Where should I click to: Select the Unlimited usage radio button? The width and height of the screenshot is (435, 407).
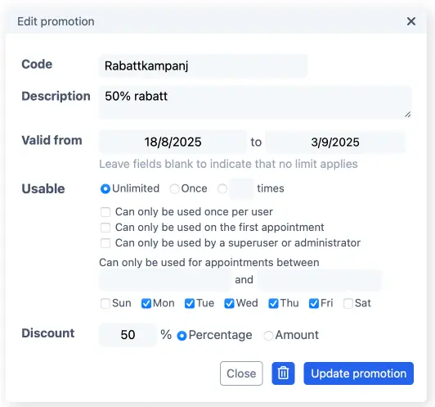(105, 189)
